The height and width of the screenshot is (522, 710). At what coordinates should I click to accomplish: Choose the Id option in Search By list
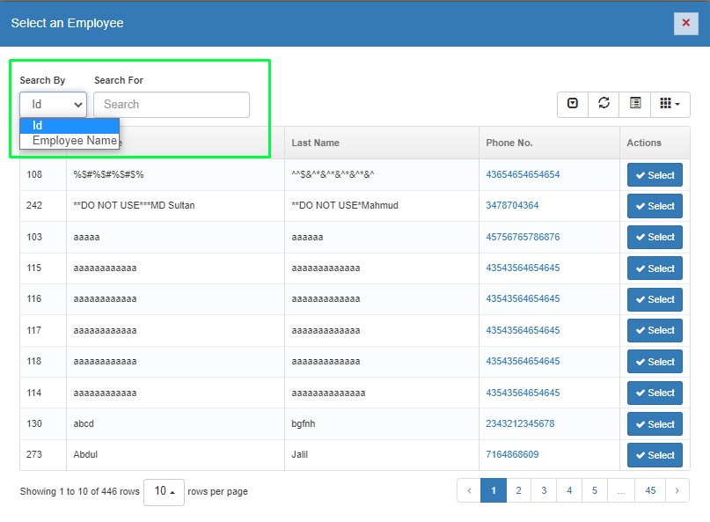[x=69, y=126]
